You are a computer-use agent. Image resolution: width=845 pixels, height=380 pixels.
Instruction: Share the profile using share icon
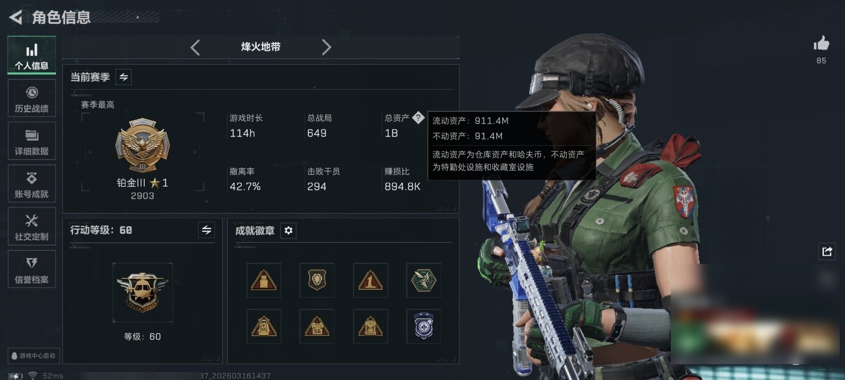click(827, 251)
